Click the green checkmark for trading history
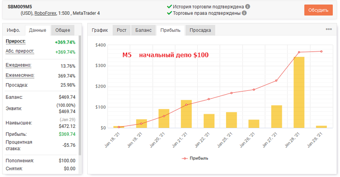The image size is (340, 177). point(169,7)
